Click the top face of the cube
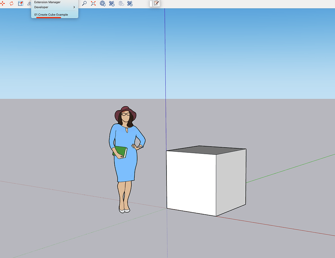Viewport: 335px width, 258px height. [205, 151]
